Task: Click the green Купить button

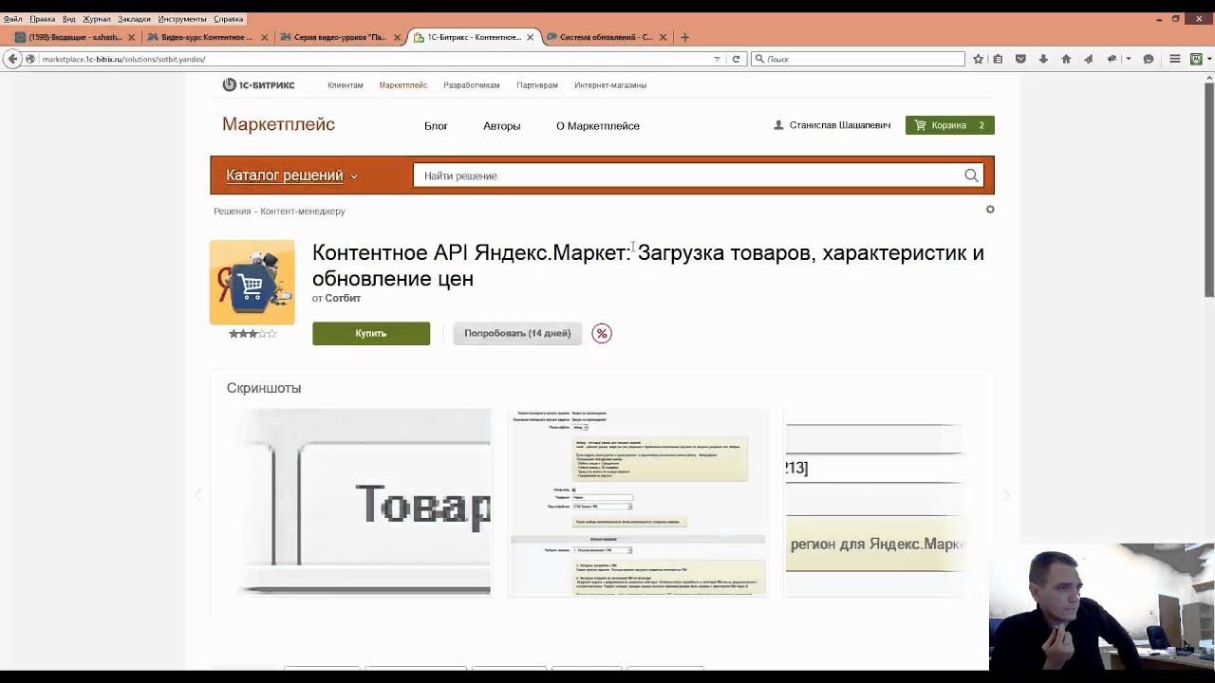Action: (371, 333)
